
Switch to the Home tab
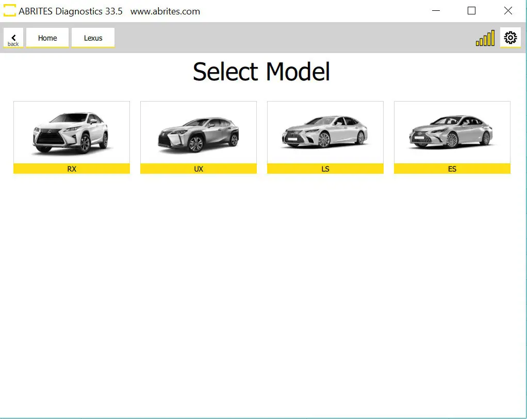(x=47, y=38)
